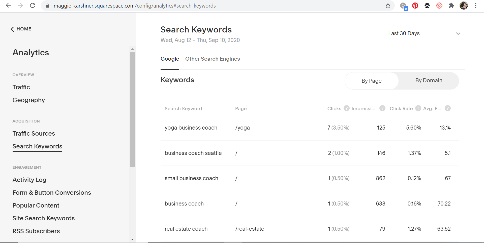Open the Chrome three-dot menu
This screenshot has width=484, height=243.
pos(476,6)
